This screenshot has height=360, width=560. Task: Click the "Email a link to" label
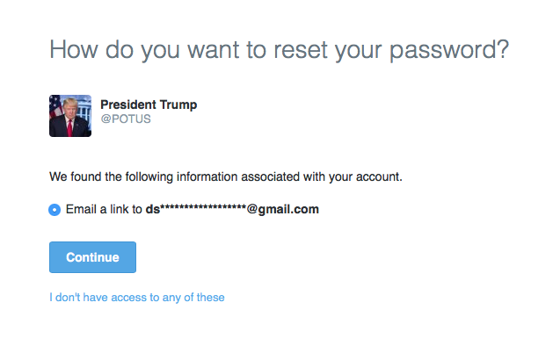104,209
